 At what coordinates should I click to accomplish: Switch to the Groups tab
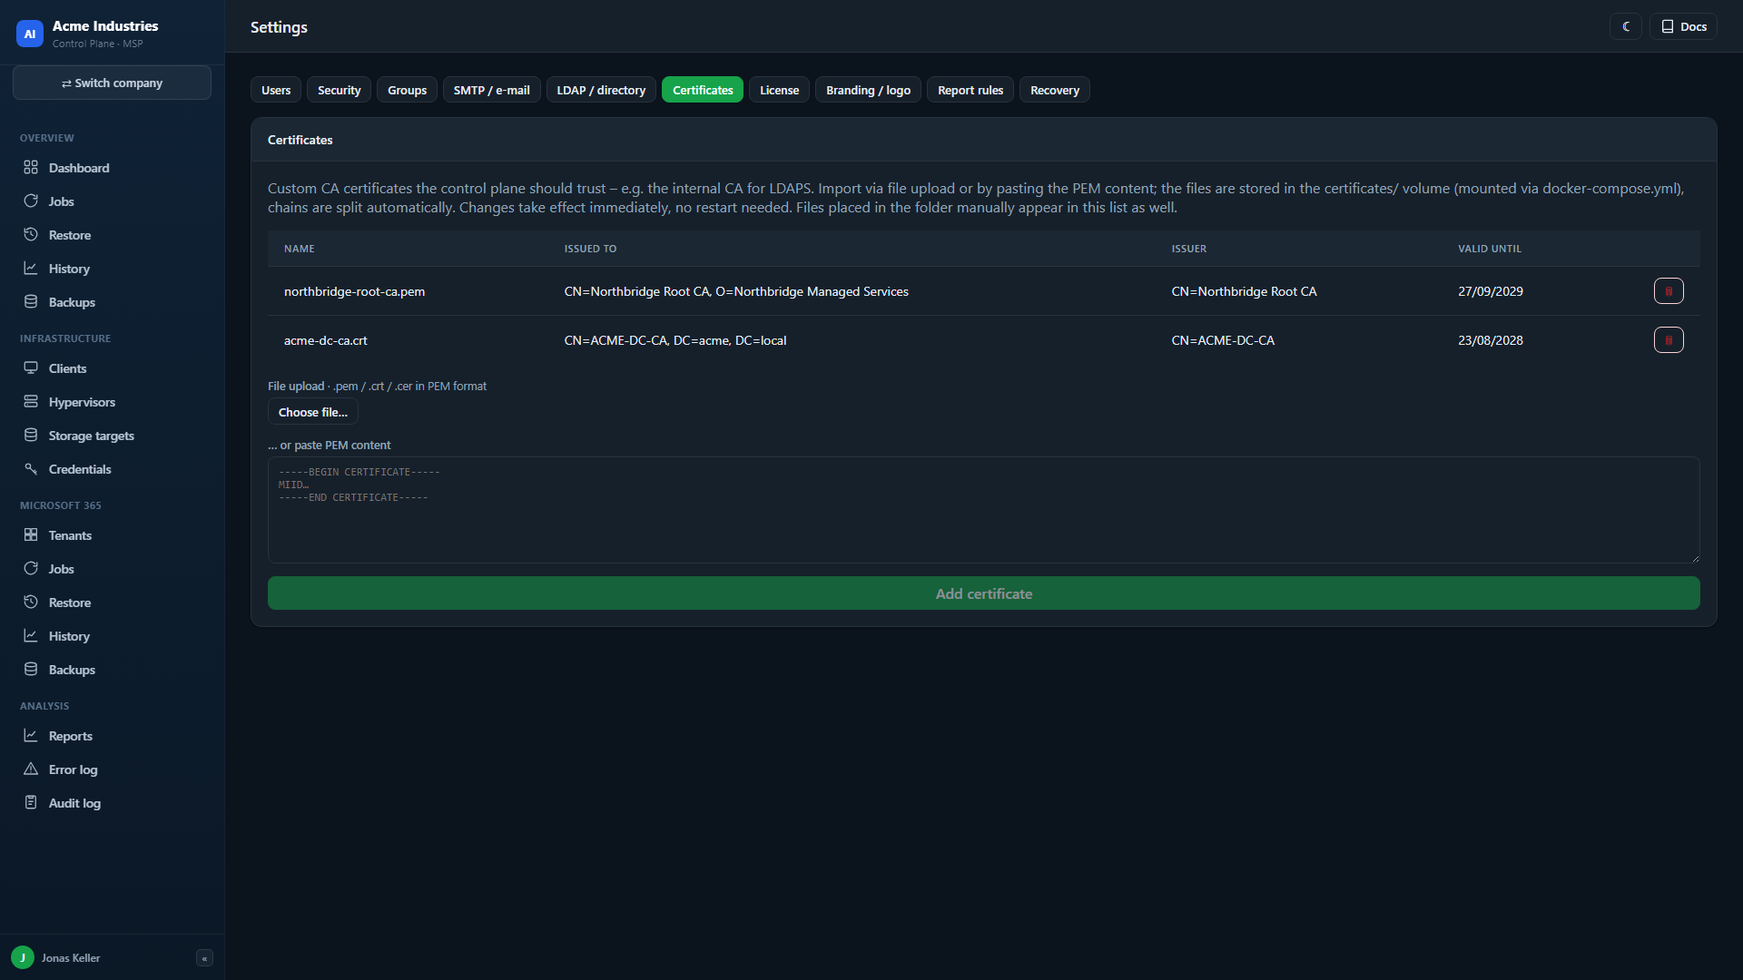click(x=407, y=90)
